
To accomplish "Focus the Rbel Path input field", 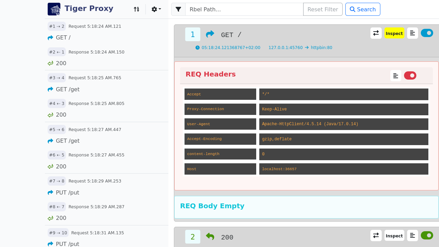I will pos(244,9).
